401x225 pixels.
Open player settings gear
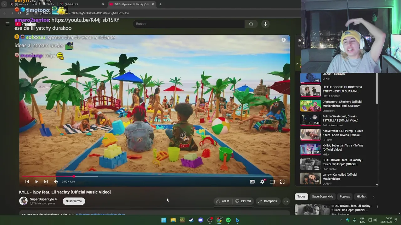pos(263,182)
